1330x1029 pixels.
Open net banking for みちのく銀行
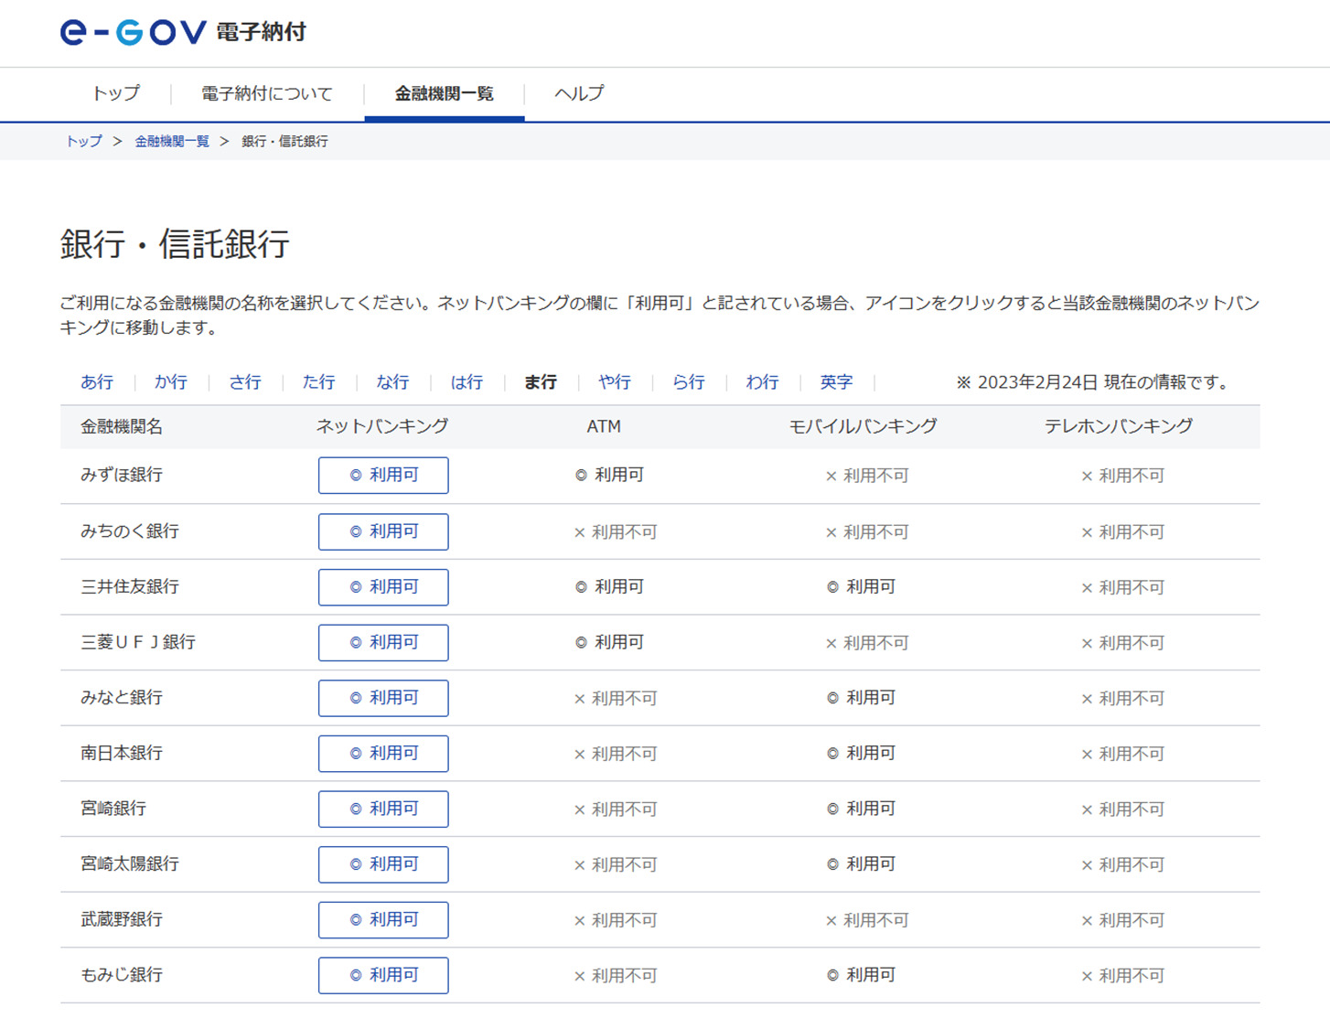(x=383, y=531)
